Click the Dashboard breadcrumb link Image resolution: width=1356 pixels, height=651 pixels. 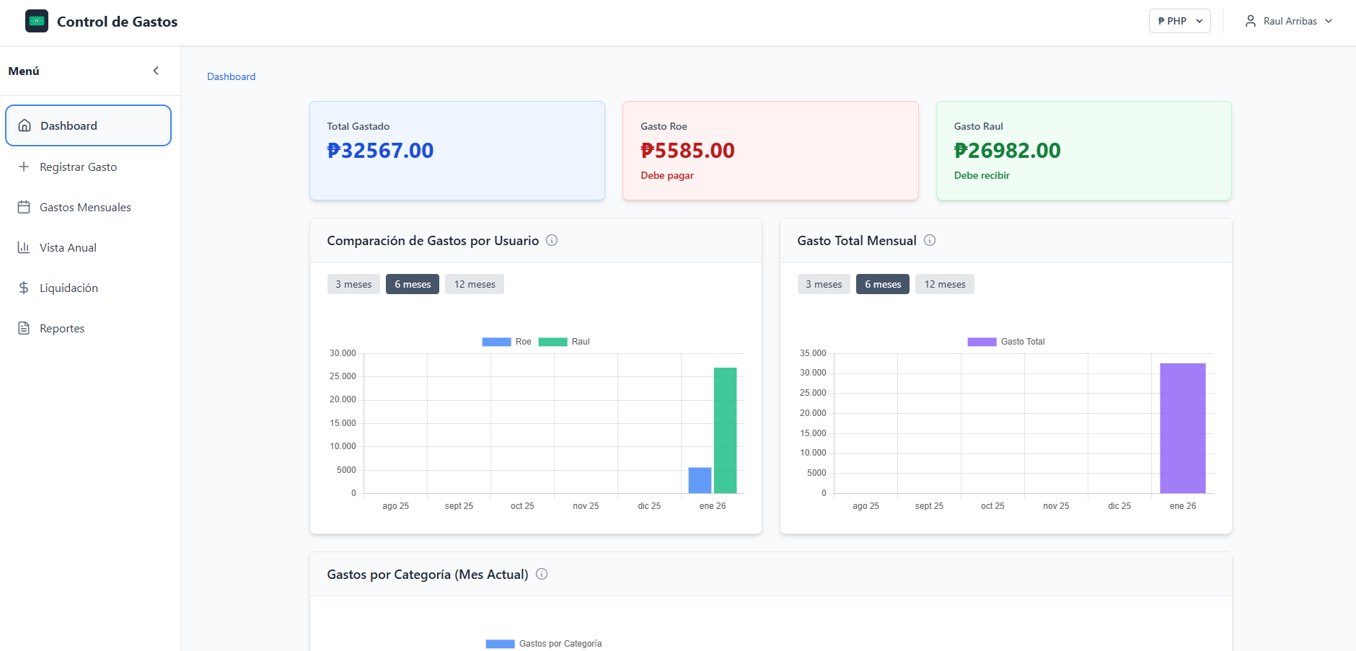point(231,76)
